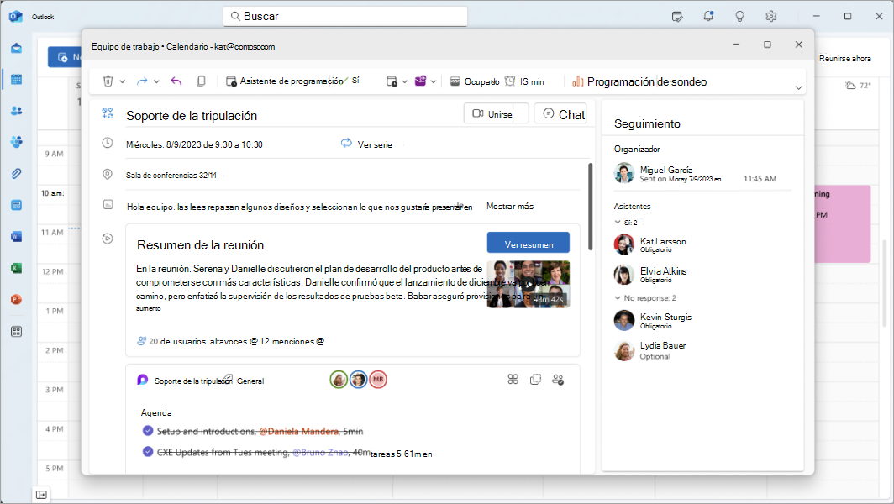The width and height of the screenshot is (894, 504).
Task: Expand the meeting toolbar ribbon chevron
Action: 798,87
